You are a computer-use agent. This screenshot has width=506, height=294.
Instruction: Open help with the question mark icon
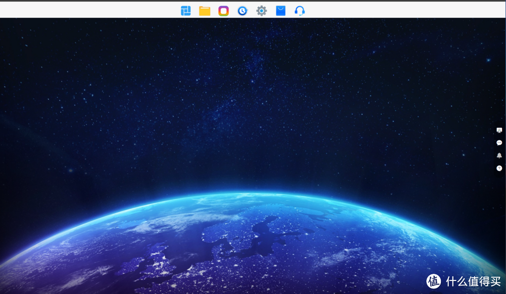[x=499, y=168]
